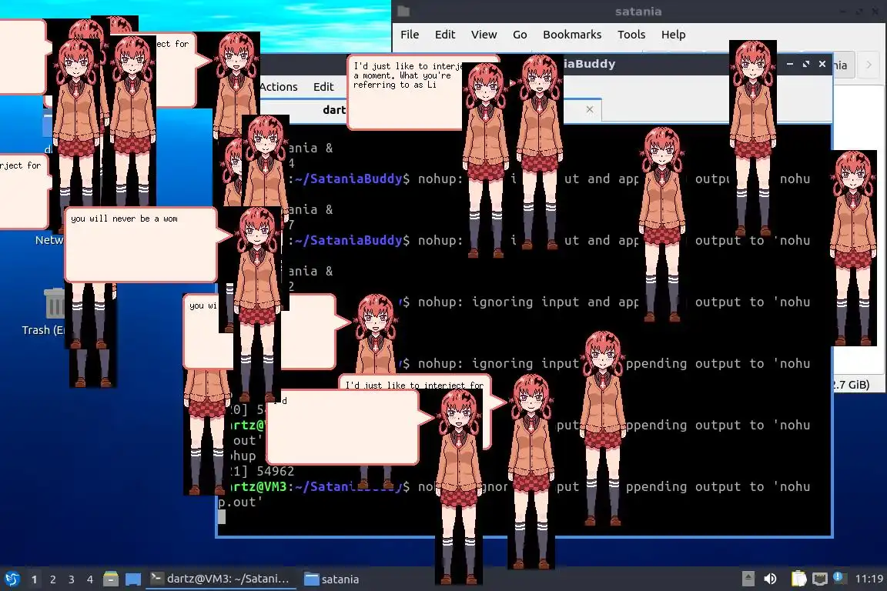
Task: Open the removable media eject tray icon
Action: [748, 579]
